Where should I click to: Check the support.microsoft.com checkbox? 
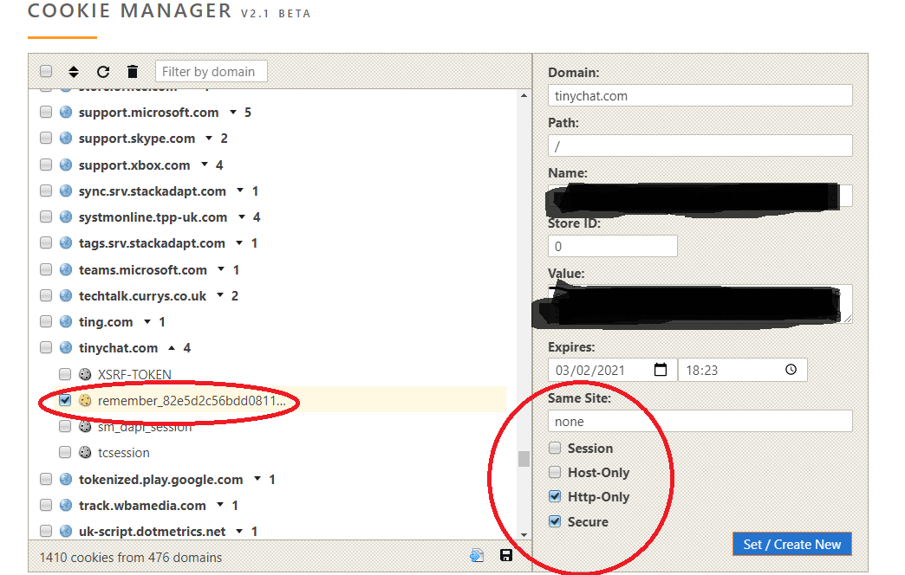46,112
